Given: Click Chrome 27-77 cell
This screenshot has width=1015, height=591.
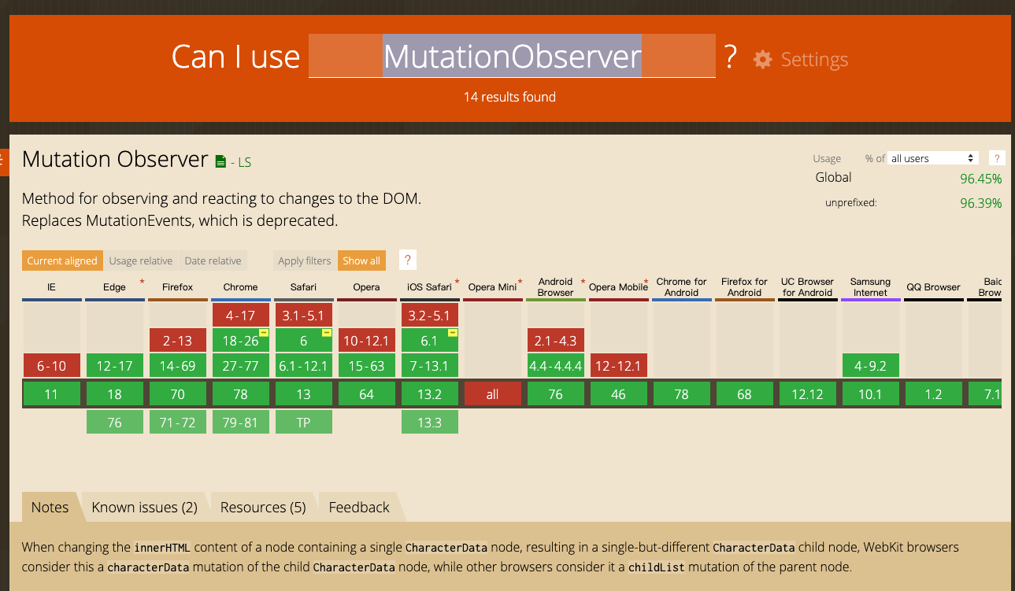Looking at the screenshot, I should coord(241,366).
